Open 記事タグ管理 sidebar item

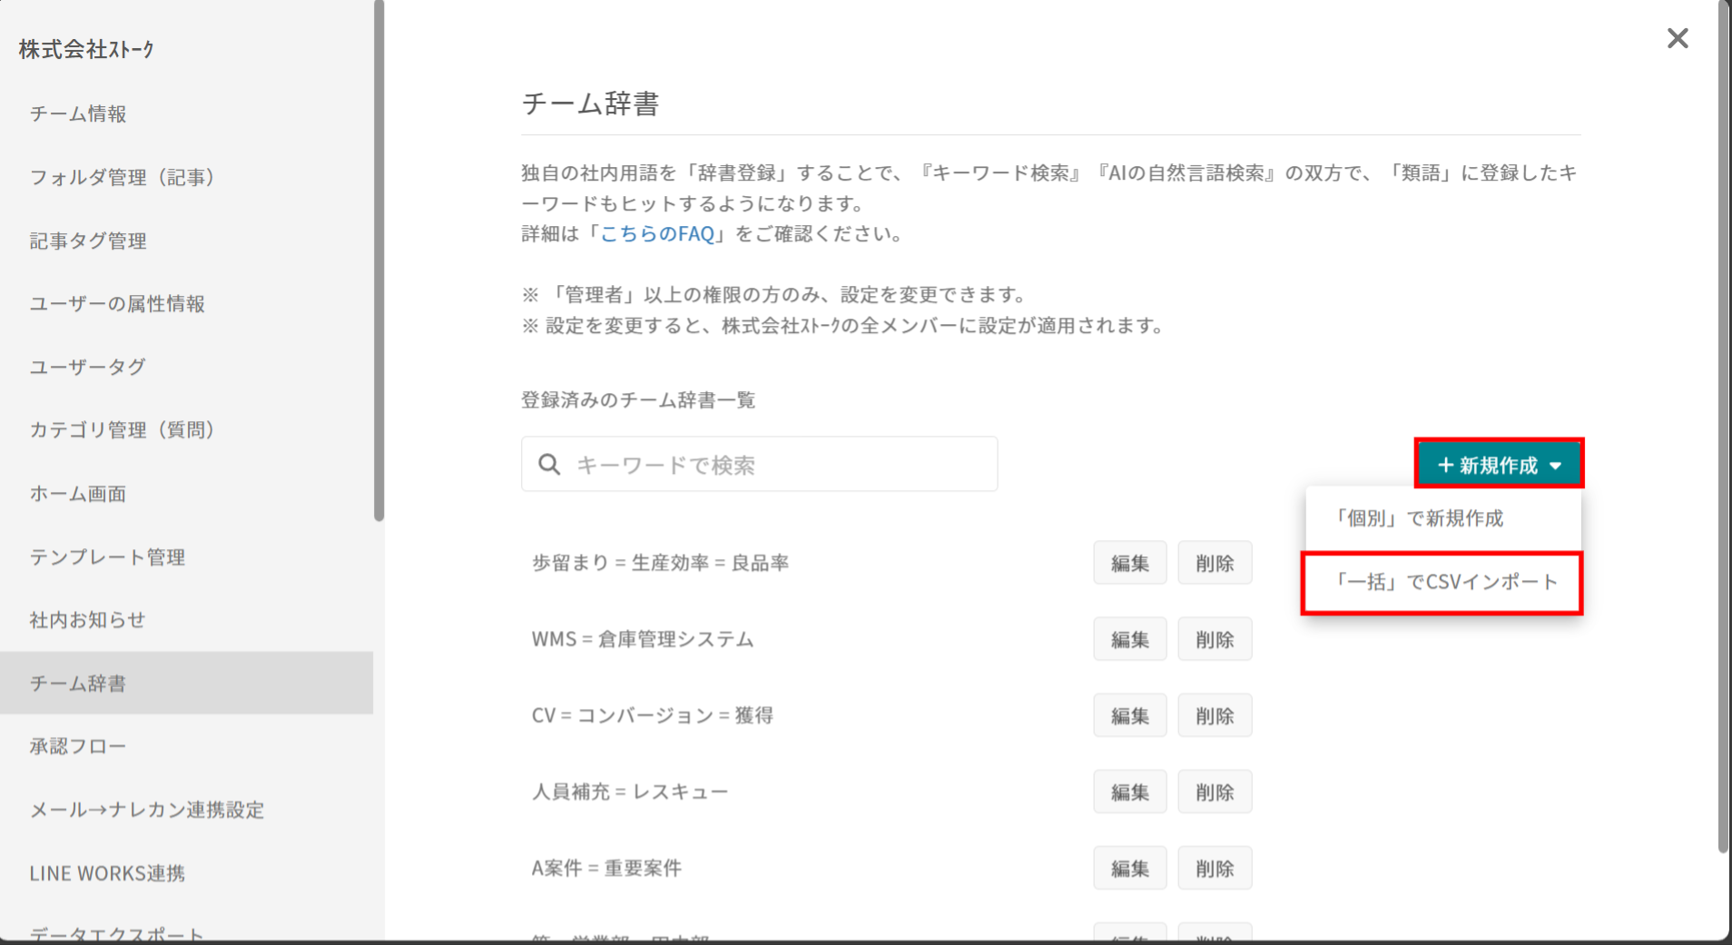[88, 241]
